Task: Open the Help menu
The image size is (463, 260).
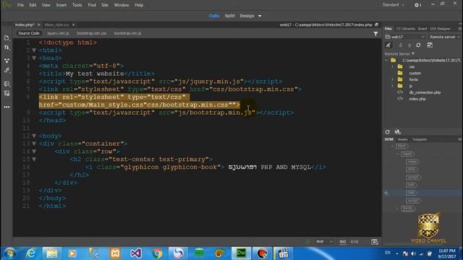Action: [x=139, y=5]
